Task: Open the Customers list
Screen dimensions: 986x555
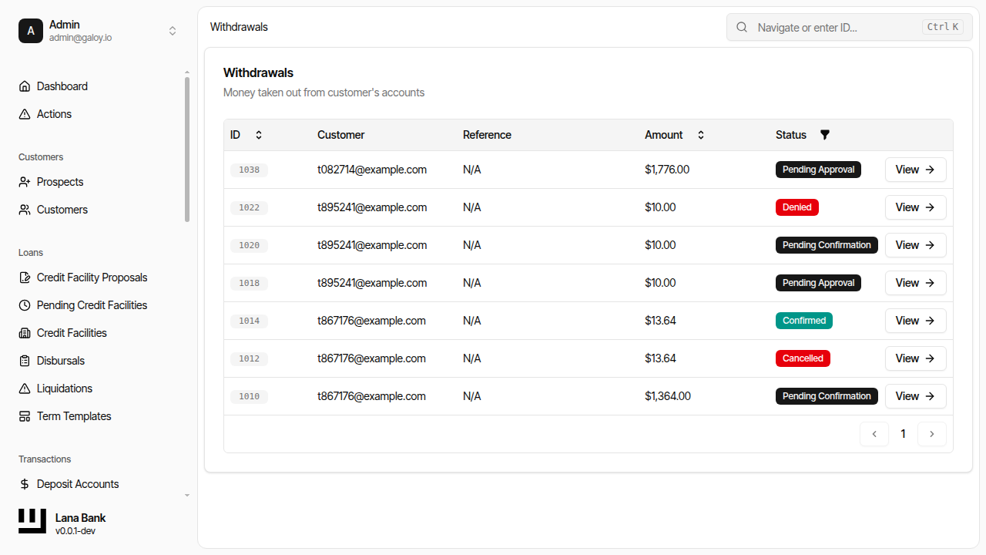Action: click(61, 210)
